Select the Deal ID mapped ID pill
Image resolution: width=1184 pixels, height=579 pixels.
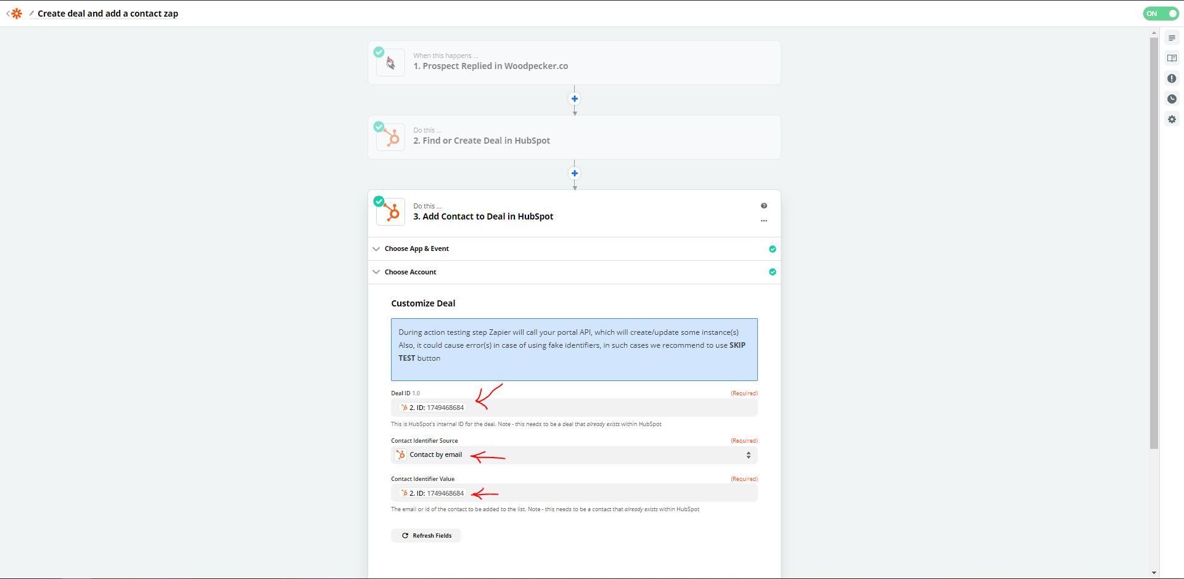tap(432, 408)
